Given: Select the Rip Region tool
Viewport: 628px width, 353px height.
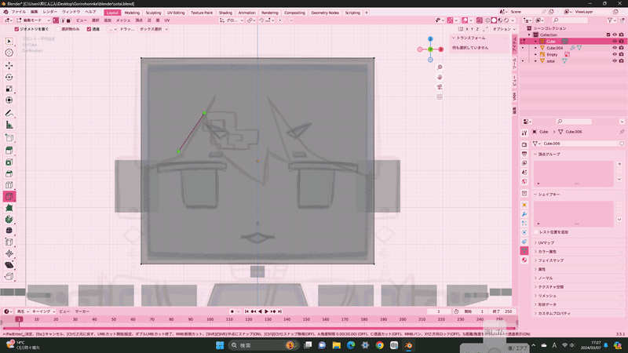Looking at the screenshot, I should pyautogui.click(x=9, y=277).
